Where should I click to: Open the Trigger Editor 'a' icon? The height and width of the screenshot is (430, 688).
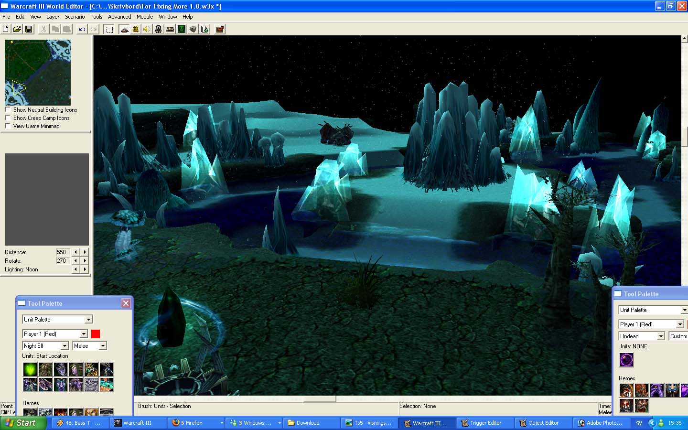(136, 29)
